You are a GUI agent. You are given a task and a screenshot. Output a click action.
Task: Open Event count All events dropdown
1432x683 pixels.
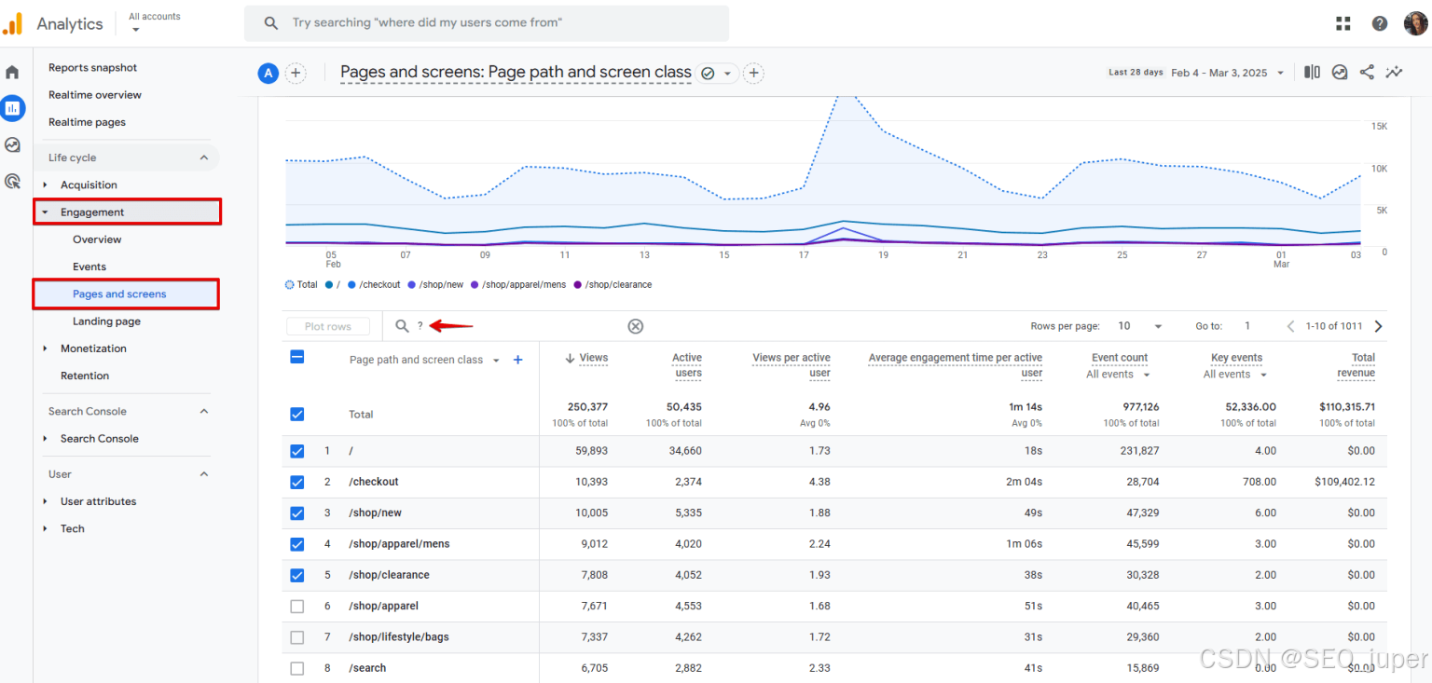(1118, 375)
